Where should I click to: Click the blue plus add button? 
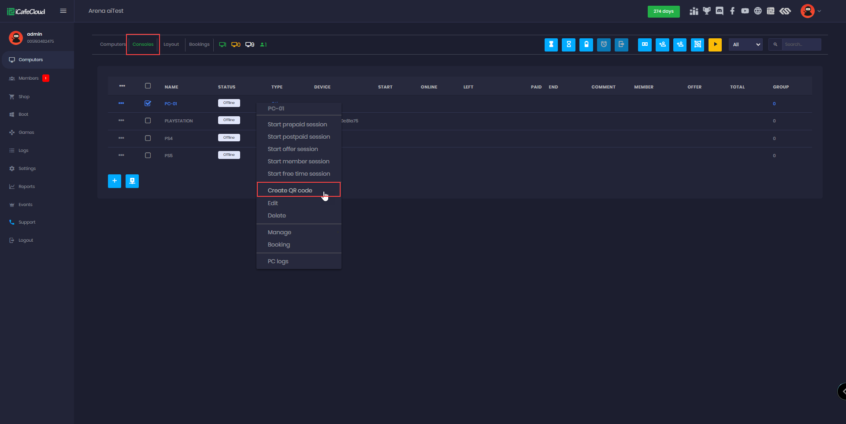tap(115, 181)
